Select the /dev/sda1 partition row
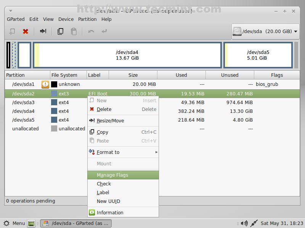The width and height of the screenshot is (305, 228). tap(152, 84)
